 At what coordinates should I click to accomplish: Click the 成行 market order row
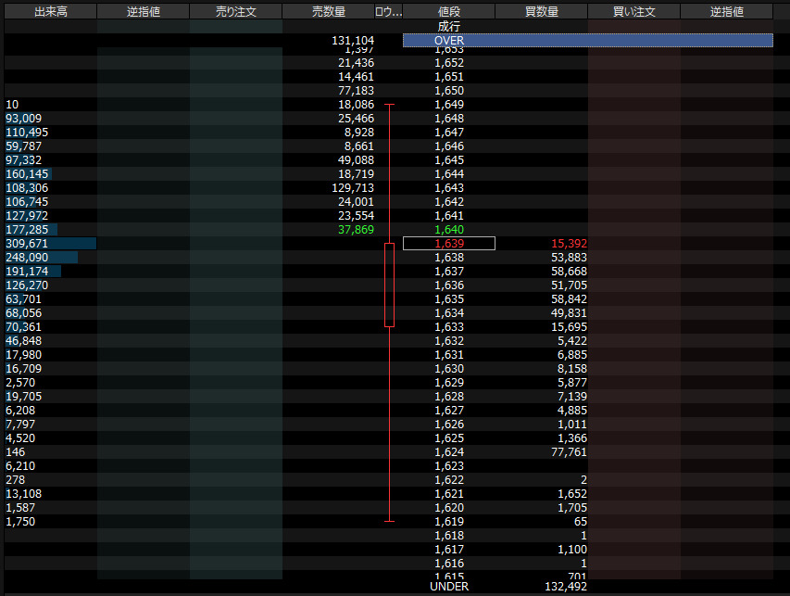pos(448,27)
